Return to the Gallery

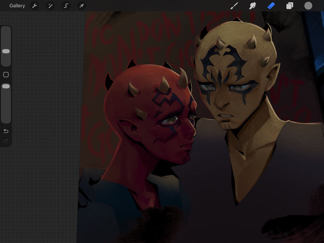tap(17, 6)
